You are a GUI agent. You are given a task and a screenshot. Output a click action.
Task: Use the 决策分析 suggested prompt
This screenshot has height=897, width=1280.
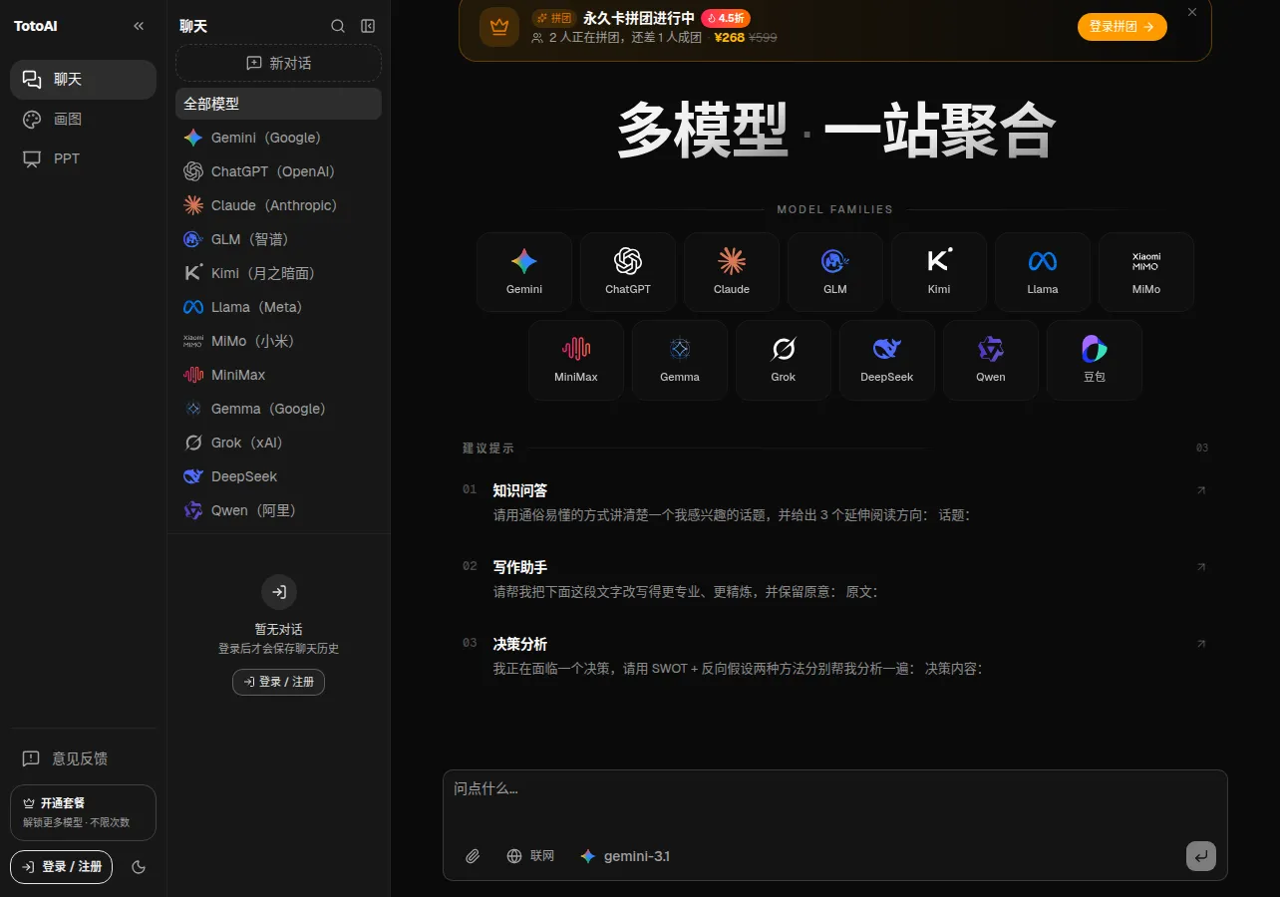835,656
